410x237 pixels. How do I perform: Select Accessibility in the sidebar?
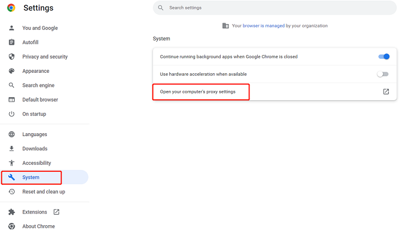(36, 163)
